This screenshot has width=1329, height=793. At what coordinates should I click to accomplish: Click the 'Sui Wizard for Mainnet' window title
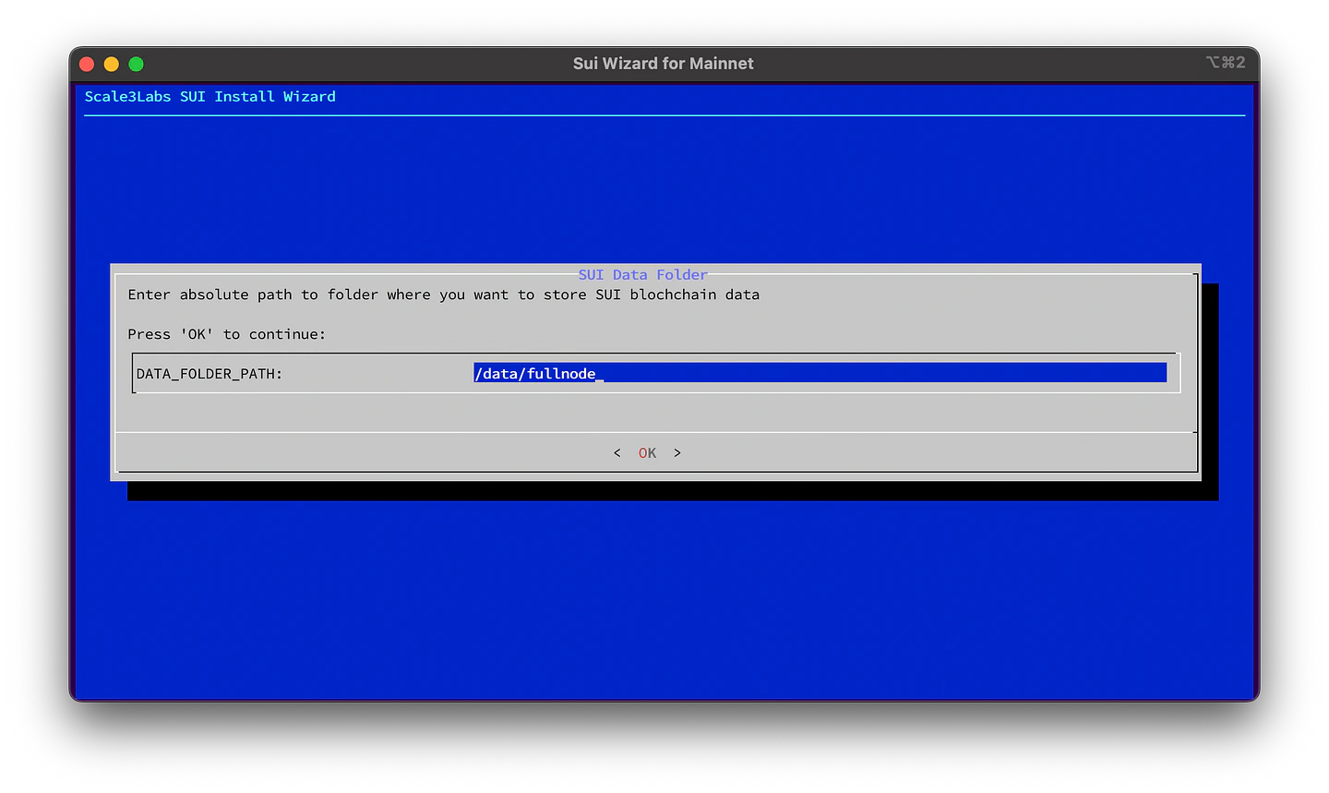click(x=664, y=64)
